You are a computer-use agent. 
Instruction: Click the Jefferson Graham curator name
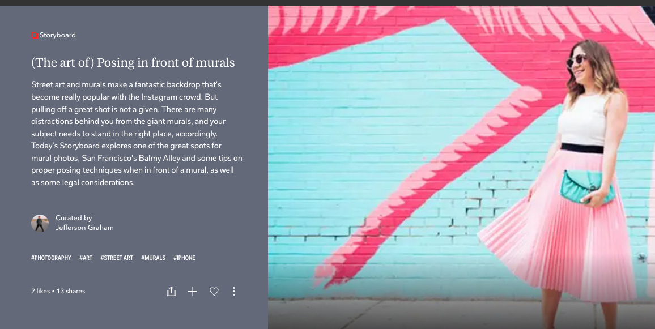point(84,228)
